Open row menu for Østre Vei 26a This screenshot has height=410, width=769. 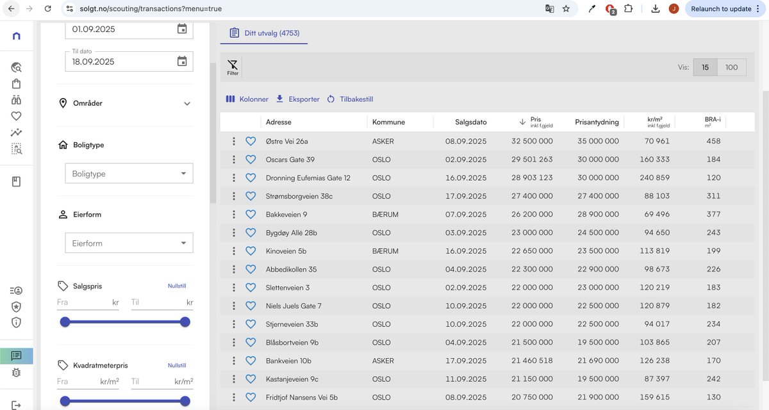coord(234,141)
